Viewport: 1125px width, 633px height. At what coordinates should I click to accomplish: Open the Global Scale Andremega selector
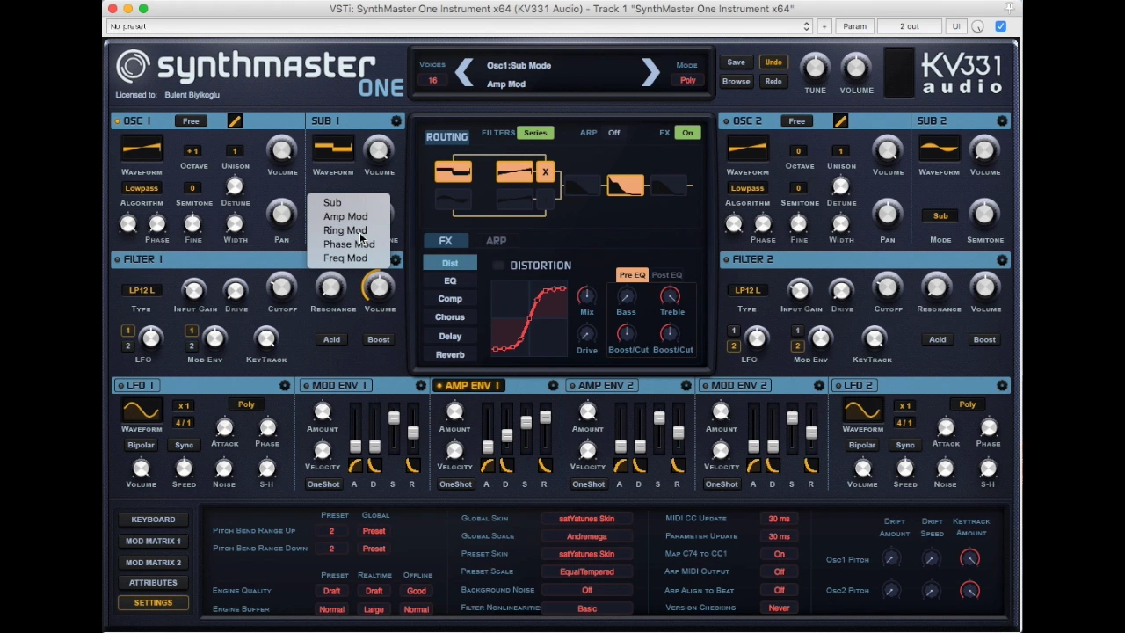[586, 536]
